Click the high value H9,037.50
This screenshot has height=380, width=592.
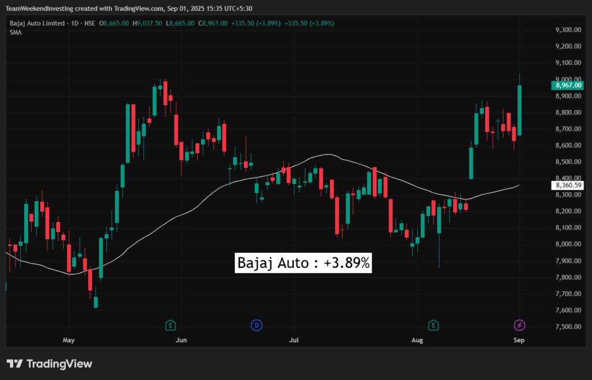147,23
